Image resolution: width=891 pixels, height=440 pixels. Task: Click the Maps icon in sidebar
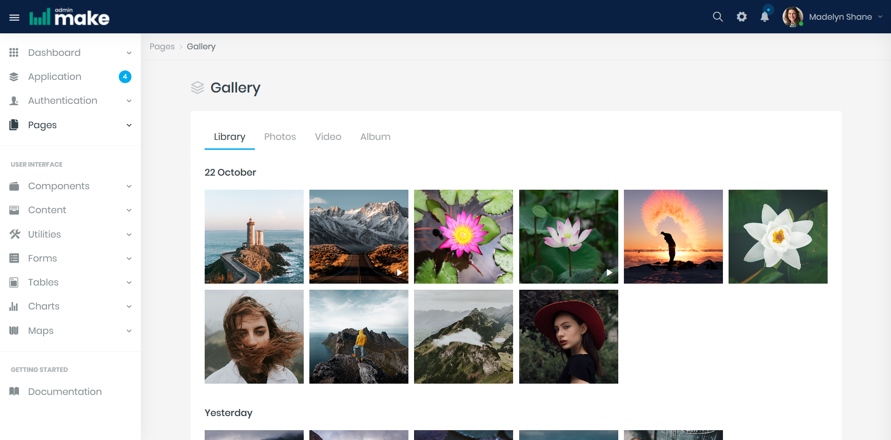tap(14, 331)
